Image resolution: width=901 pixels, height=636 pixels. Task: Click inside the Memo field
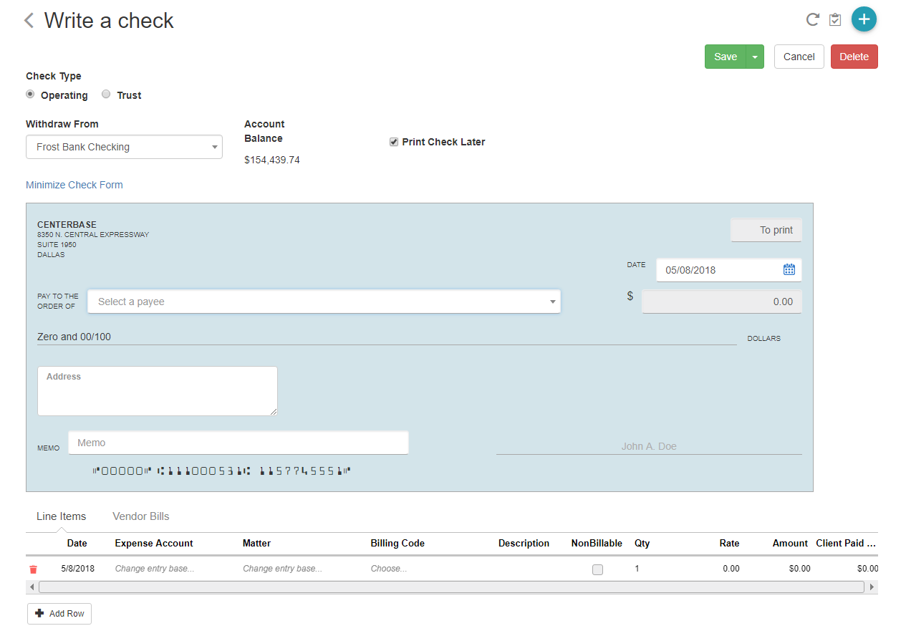pyautogui.click(x=238, y=442)
